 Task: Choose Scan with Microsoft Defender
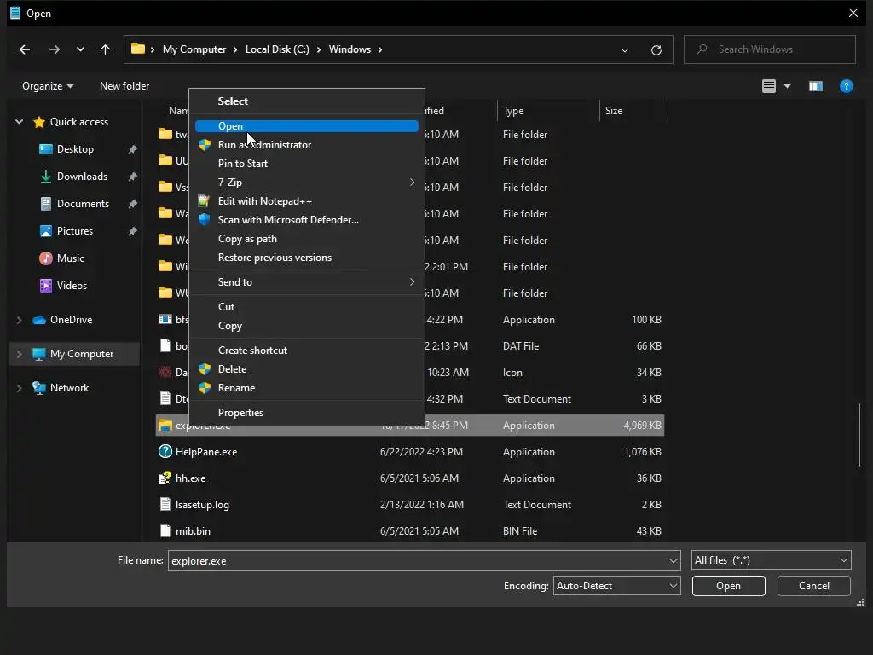coord(306,220)
